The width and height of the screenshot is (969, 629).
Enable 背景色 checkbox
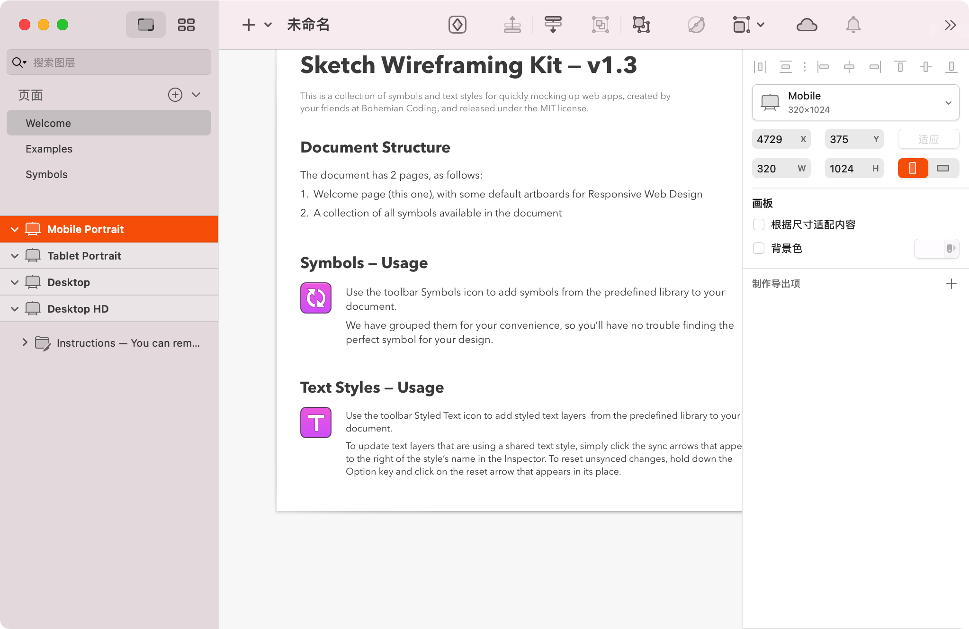[759, 248]
